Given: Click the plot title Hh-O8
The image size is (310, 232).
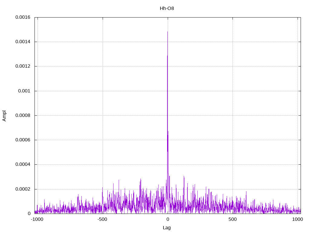Looking at the screenshot, I should point(167,8).
